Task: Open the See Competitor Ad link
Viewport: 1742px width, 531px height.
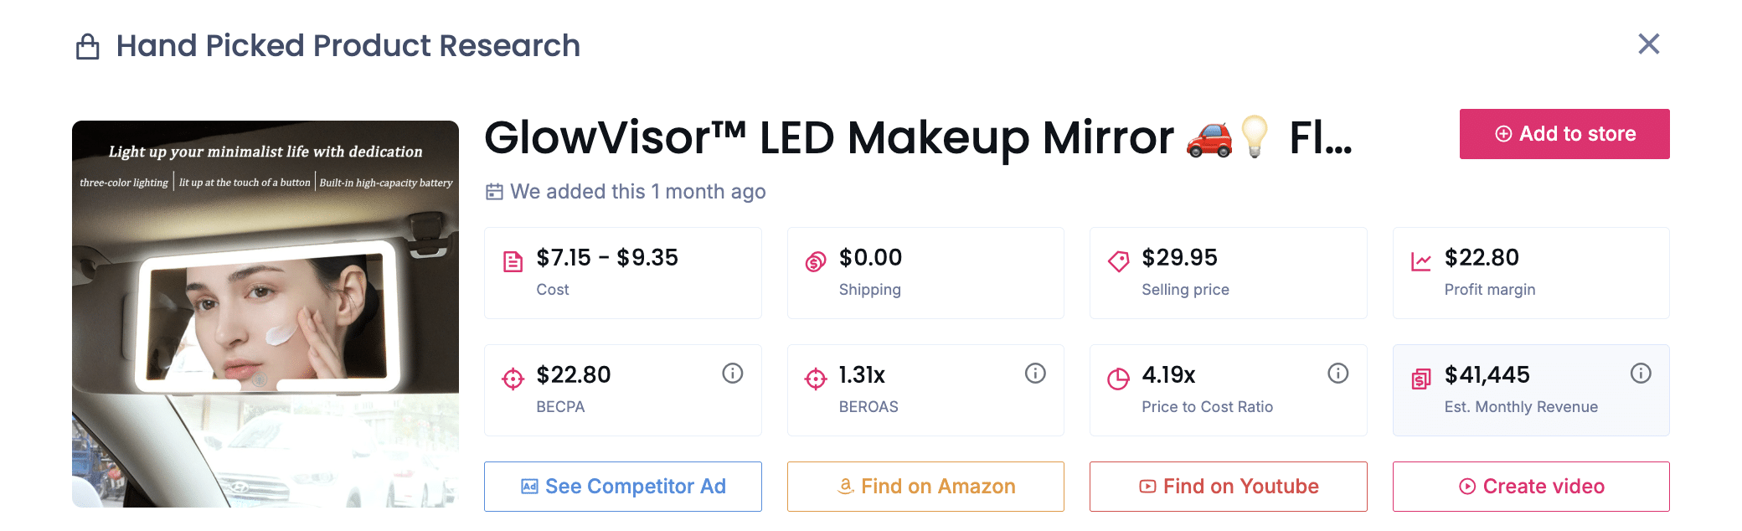Action: pyautogui.click(x=623, y=486)
